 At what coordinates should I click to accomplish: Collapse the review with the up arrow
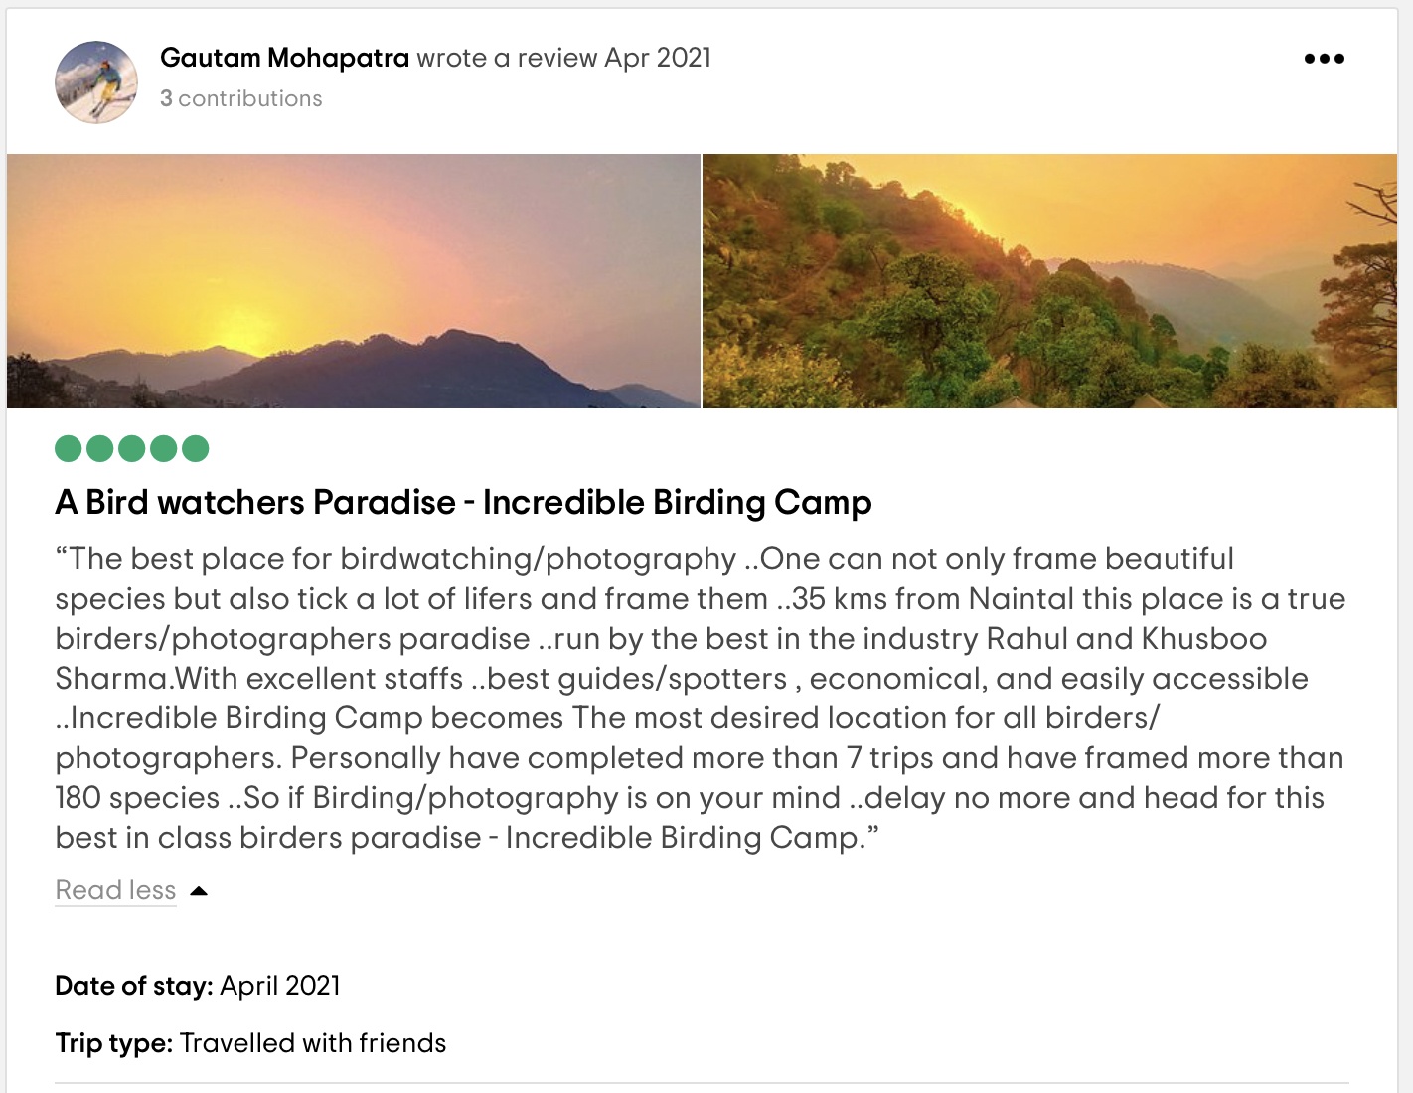click(x=199, y=891)
